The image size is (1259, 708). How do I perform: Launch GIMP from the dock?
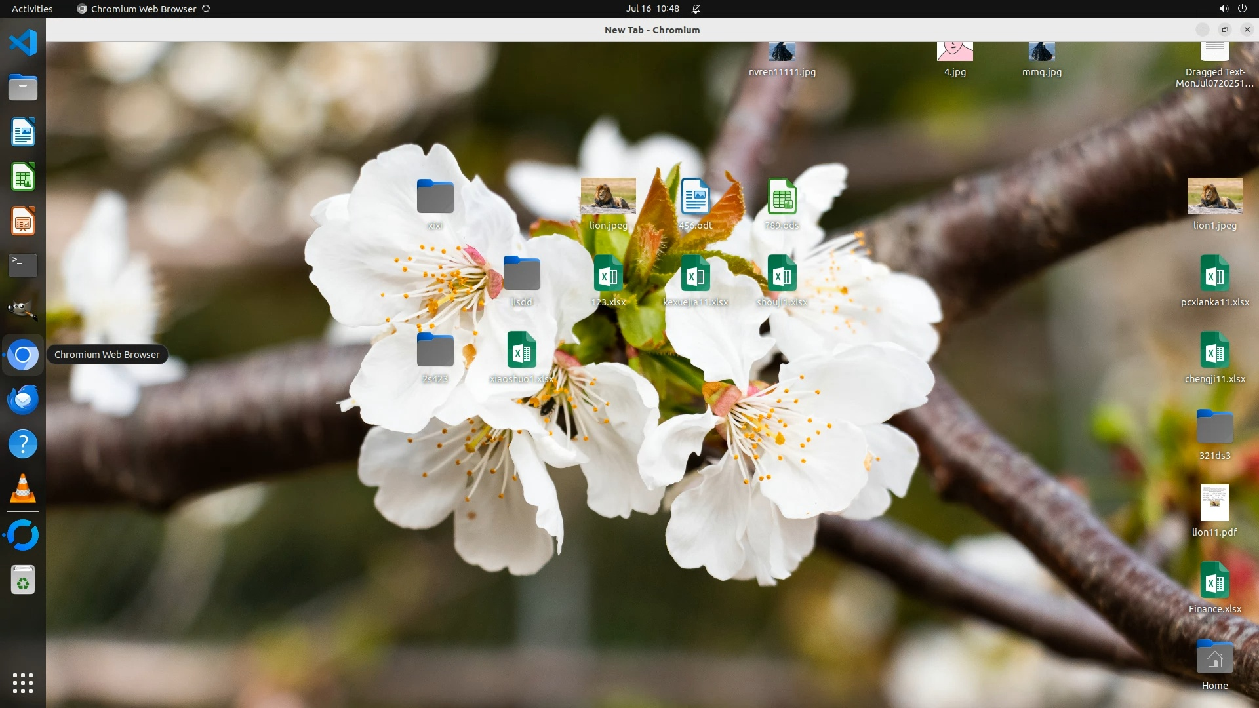[23, 310]
